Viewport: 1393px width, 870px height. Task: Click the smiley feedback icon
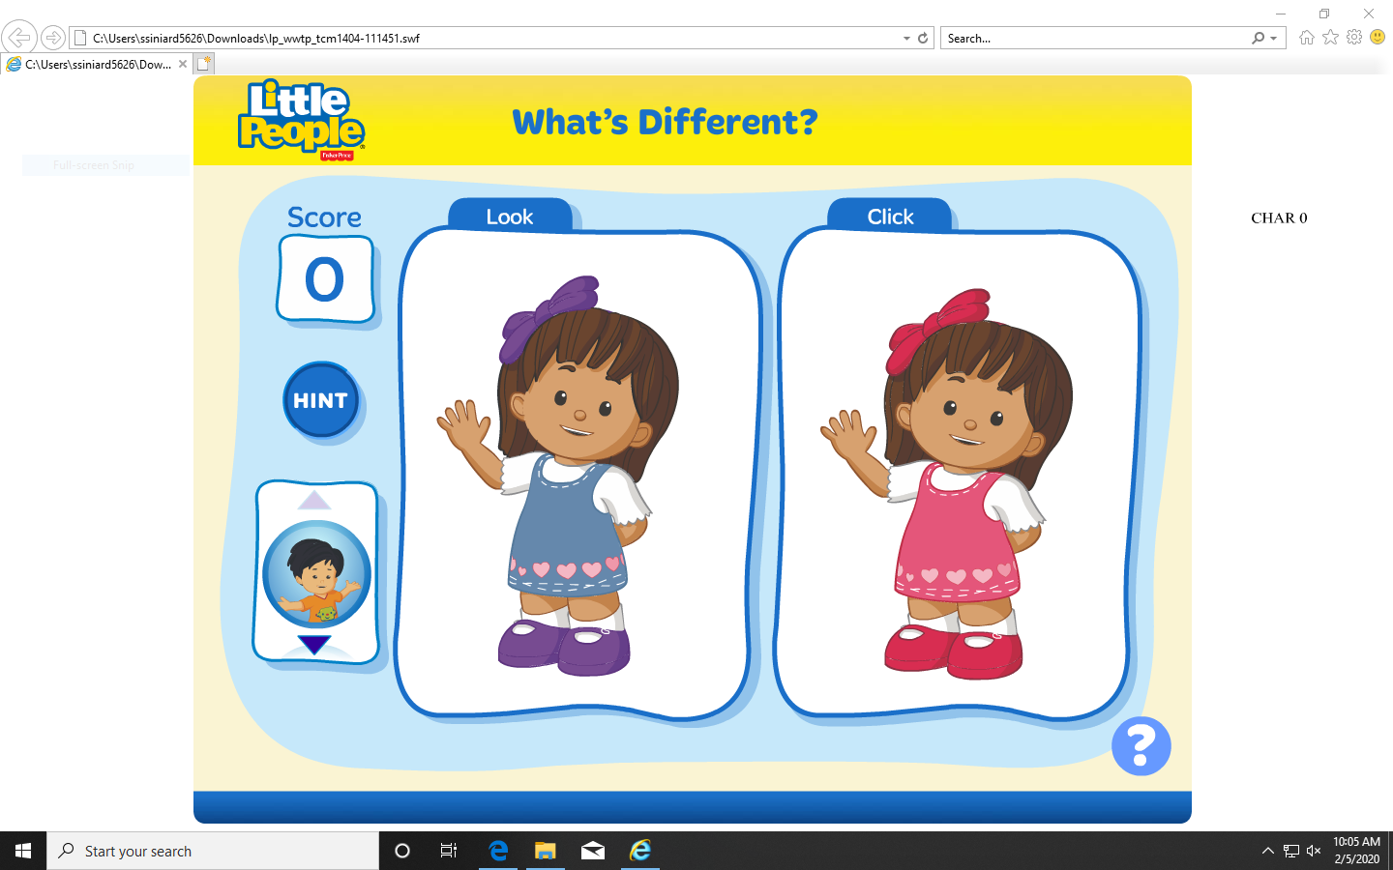[x=1378, y=38]
